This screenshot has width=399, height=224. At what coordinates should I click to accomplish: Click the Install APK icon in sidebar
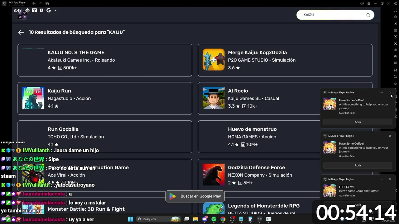click(x=396, y=57)
